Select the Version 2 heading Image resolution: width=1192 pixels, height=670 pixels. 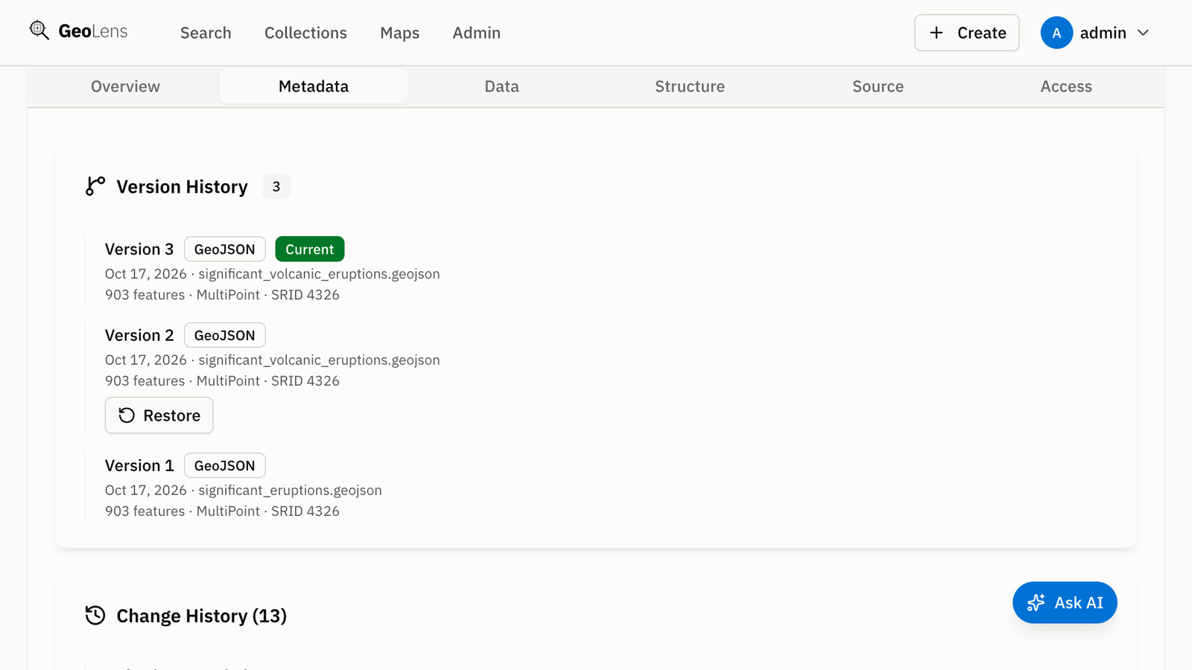point(139,335)
